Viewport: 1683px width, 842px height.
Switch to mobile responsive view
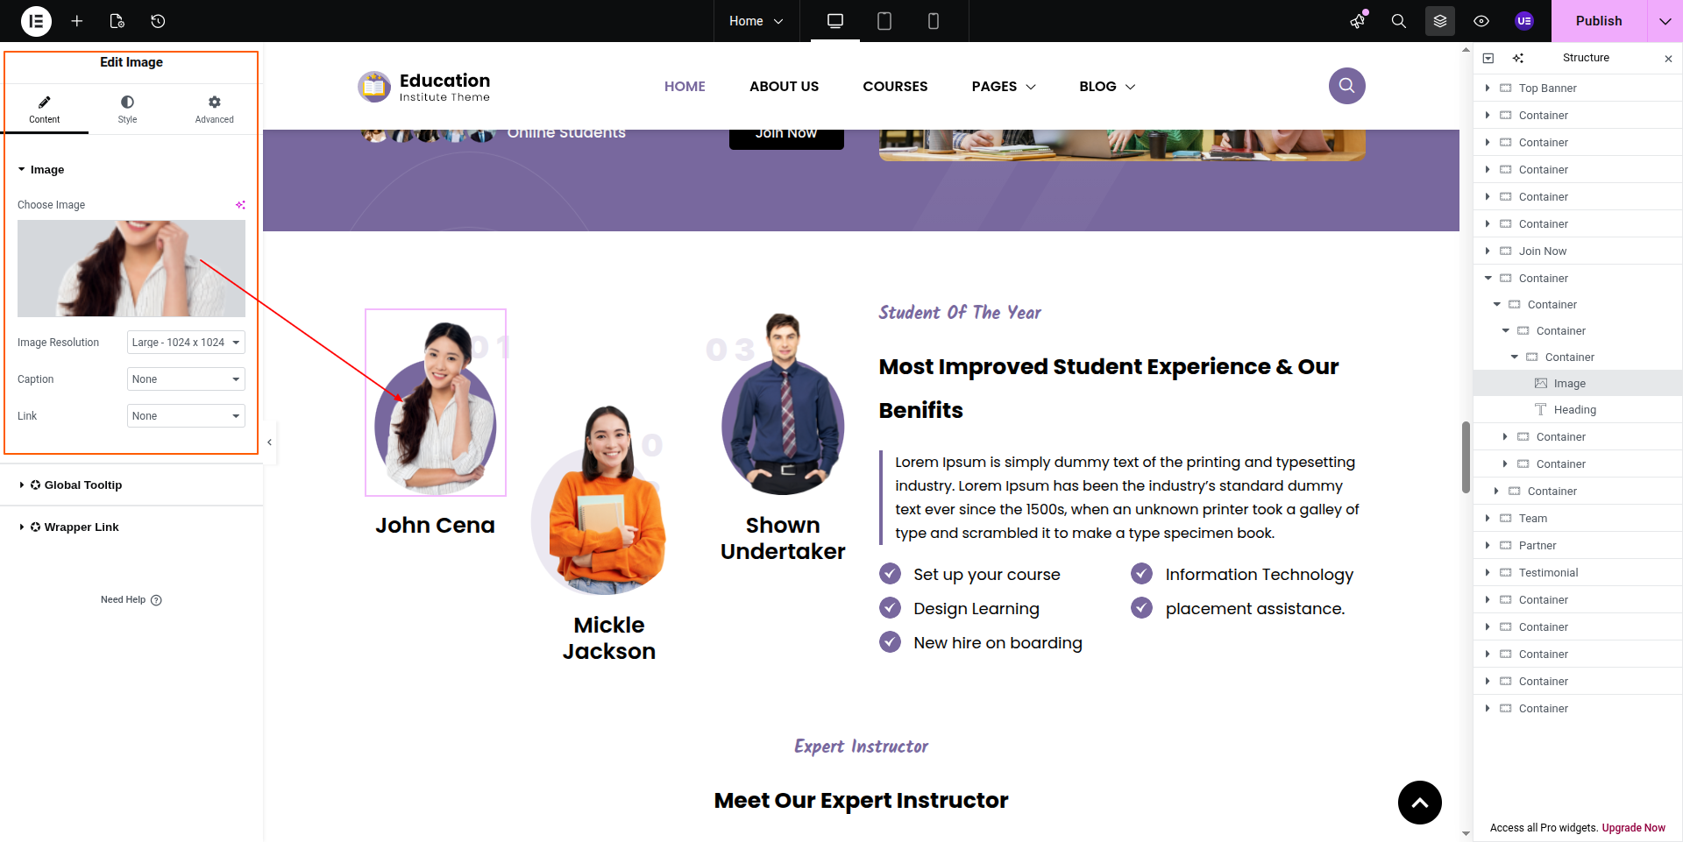pos(933,21)
